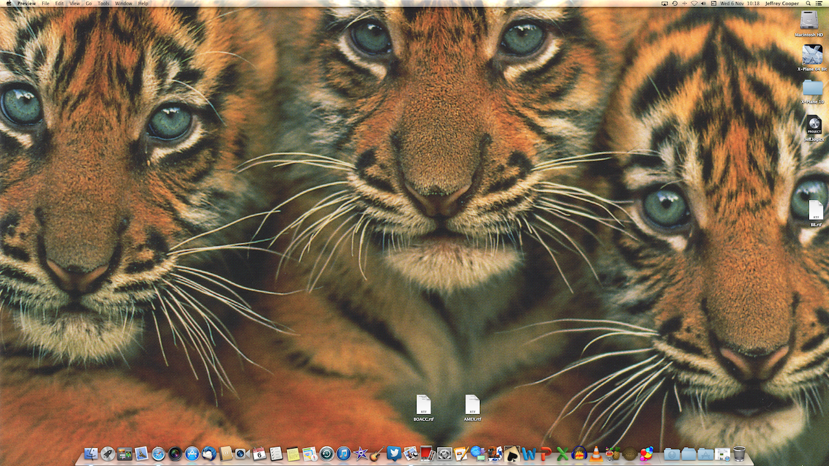Image resolution: width=829 pixels, height=466 pixels.
Task: Open volume control in menu bar
Action: [703, 3]
